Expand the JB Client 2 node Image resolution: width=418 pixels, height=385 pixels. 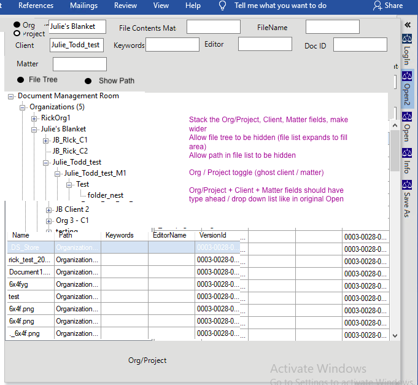pos(48,210)
